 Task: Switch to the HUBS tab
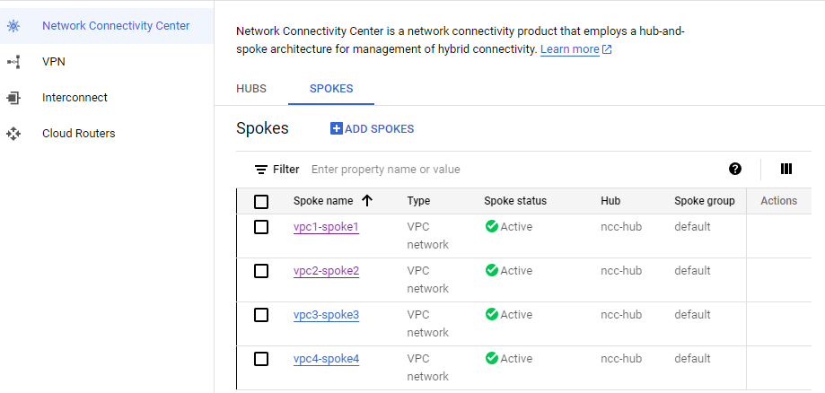pos(251,89)
